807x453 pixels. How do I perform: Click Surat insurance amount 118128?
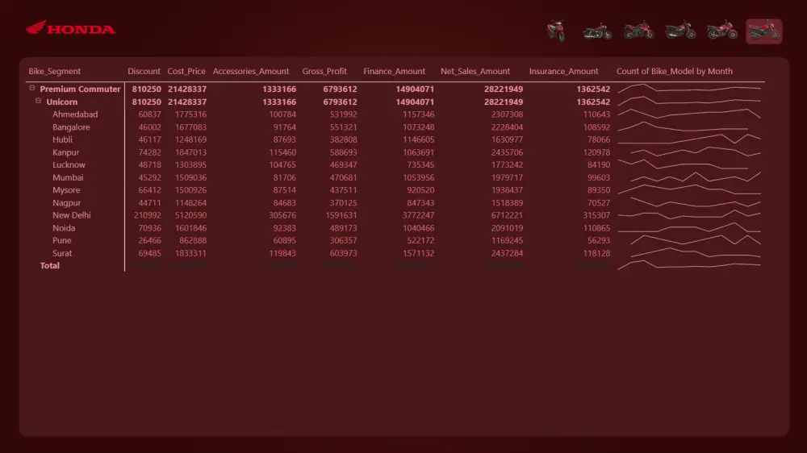(x=596, y=253)
